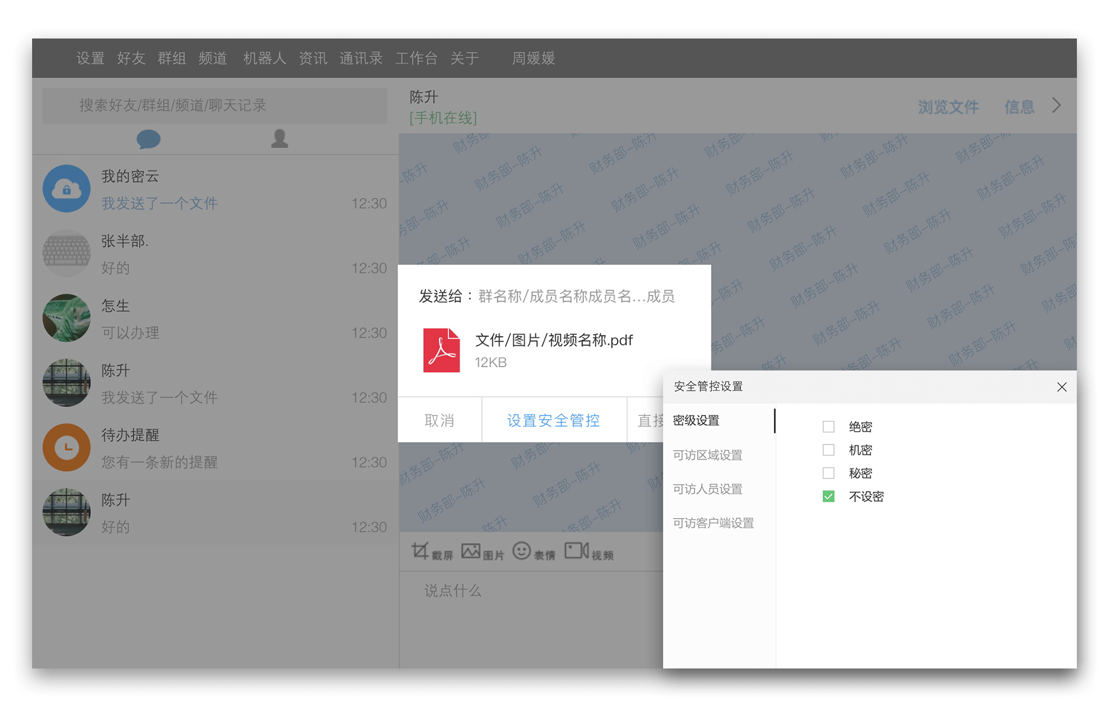Click the 可访人员设置 sidebar item
The image size is (1109, 707).
708,489
